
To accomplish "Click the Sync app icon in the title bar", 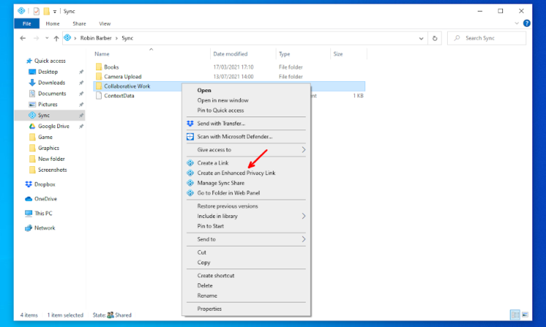I will [21, 11].
